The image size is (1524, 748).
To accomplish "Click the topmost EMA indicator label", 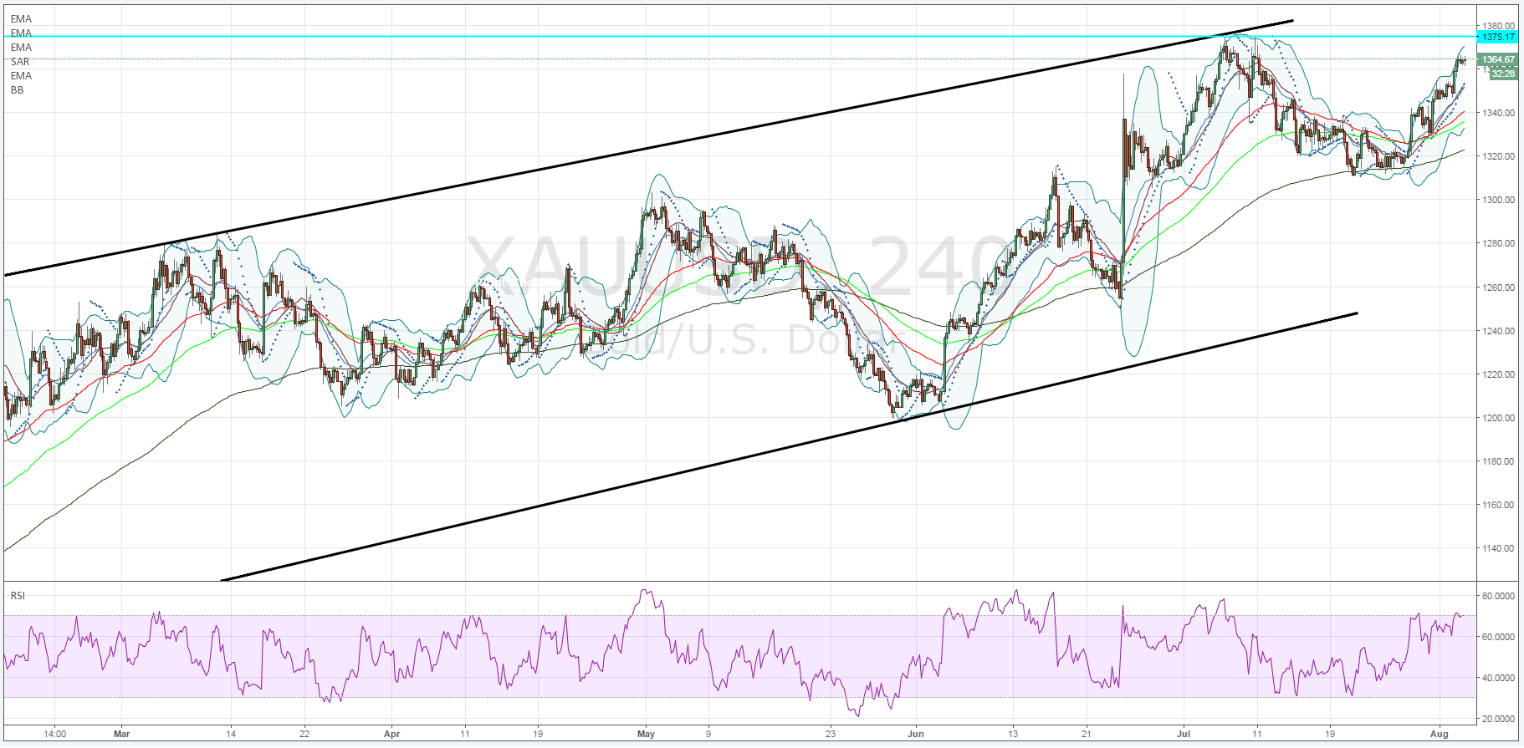I will (x=21, y=19).
